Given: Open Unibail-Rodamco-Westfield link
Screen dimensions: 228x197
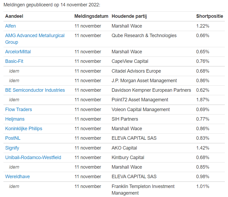Looking at the screenshot, I should [33, 157].
